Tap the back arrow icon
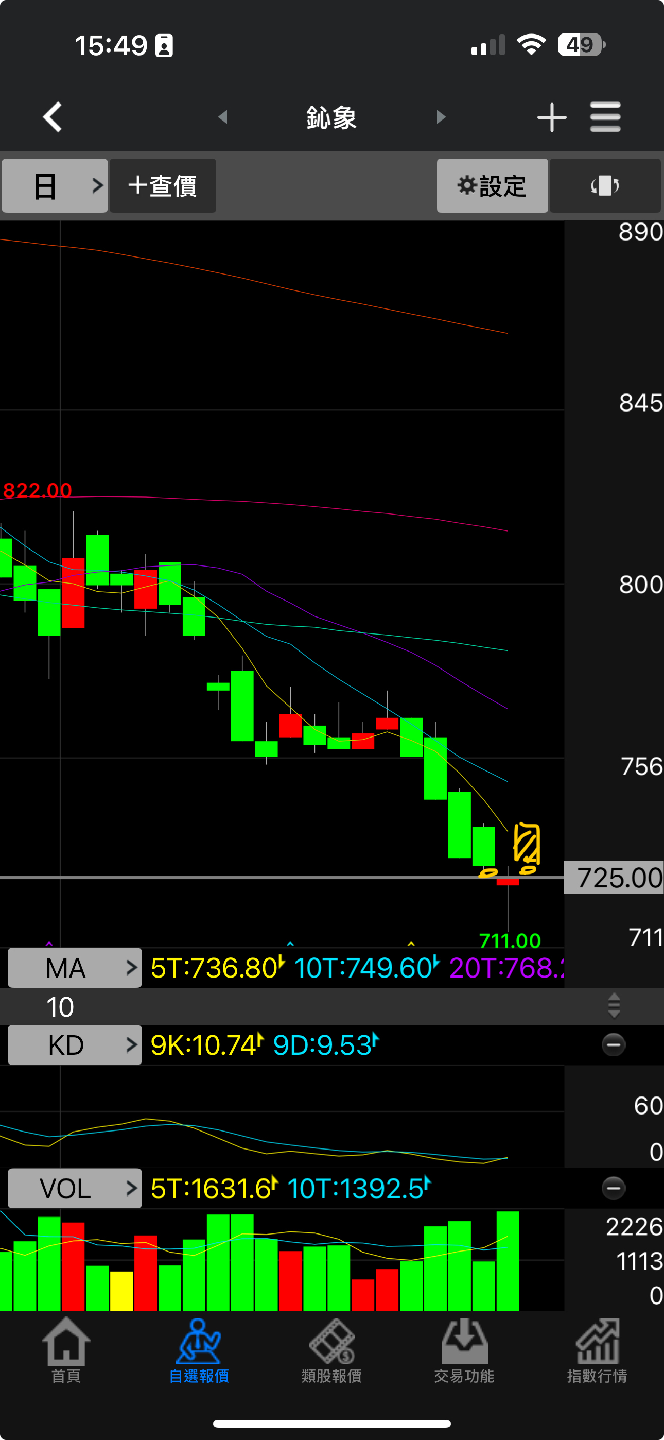The height and width of the screenshot is (1440, 664). point(53,117)
